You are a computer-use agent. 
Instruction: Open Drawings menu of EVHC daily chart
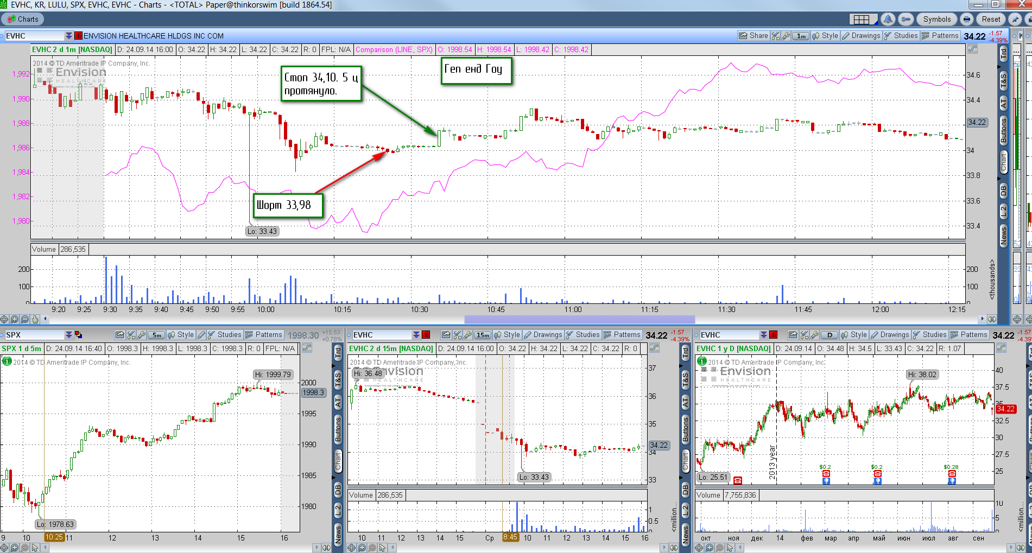(890, 335)
